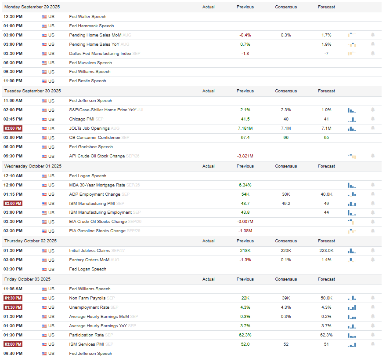Open S&P/Case-Shiller Home Price YoY indicator
The height and width of the screenshot is (358, 386).
103,110
